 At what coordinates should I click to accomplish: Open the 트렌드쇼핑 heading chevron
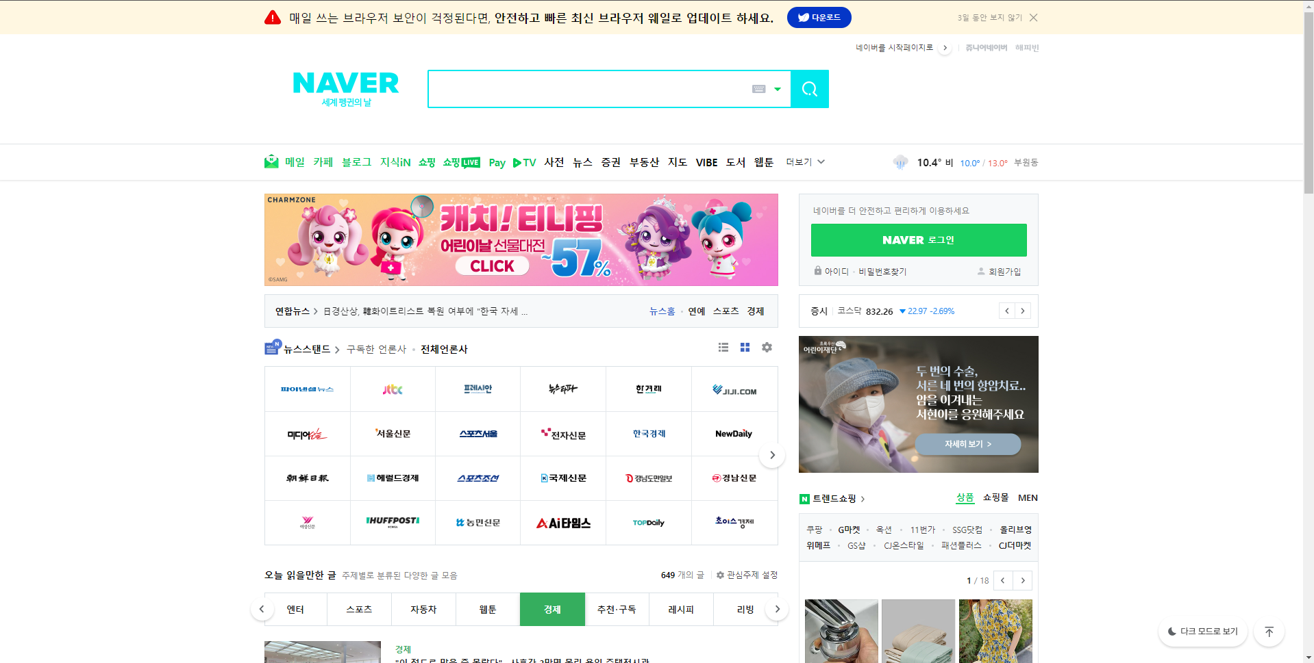(x=863, y=499)
